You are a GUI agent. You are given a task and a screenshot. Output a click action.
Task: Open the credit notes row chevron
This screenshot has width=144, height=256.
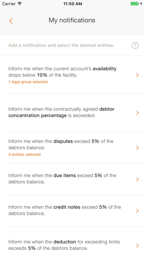tap(137, 211)
